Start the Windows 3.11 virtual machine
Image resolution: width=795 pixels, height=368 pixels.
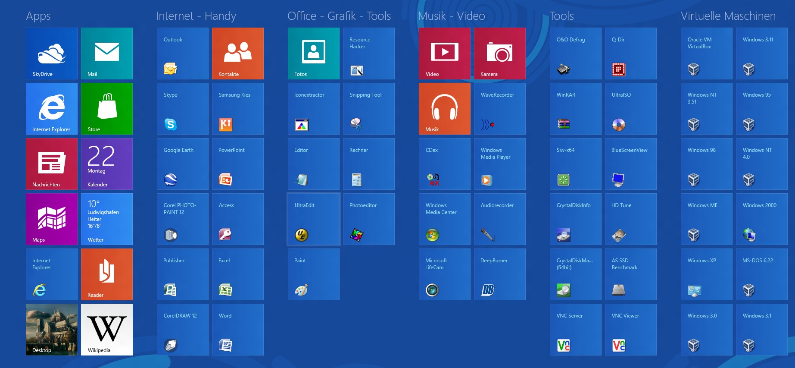[762, 53]
